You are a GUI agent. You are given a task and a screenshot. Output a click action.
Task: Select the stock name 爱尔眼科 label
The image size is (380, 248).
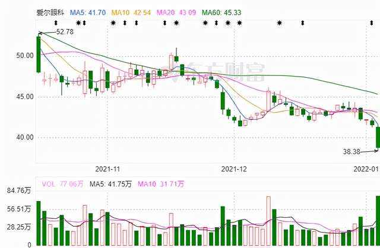pos(50,12)
